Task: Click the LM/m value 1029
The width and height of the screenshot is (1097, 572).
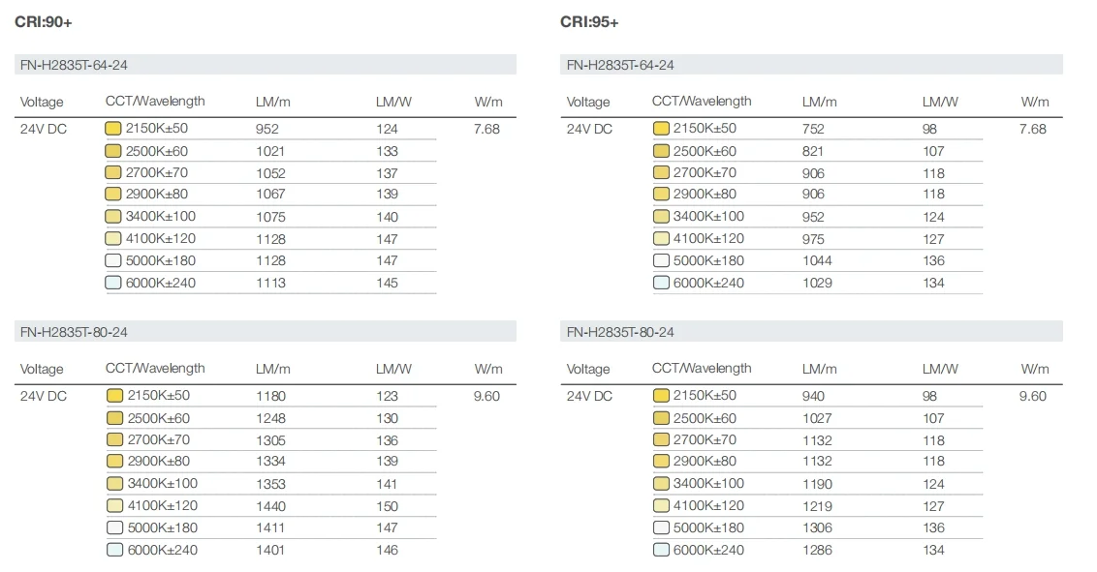Action: pyautogui.click(x=817, y=283)
